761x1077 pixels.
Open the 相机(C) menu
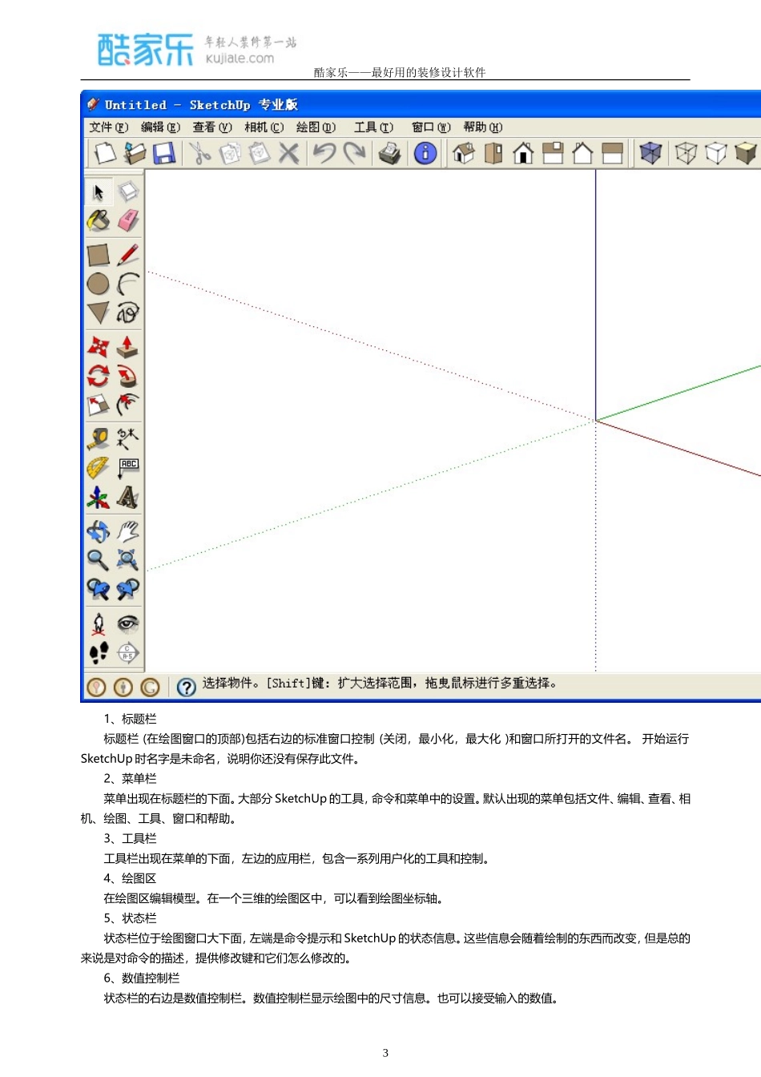pos(264,127)
